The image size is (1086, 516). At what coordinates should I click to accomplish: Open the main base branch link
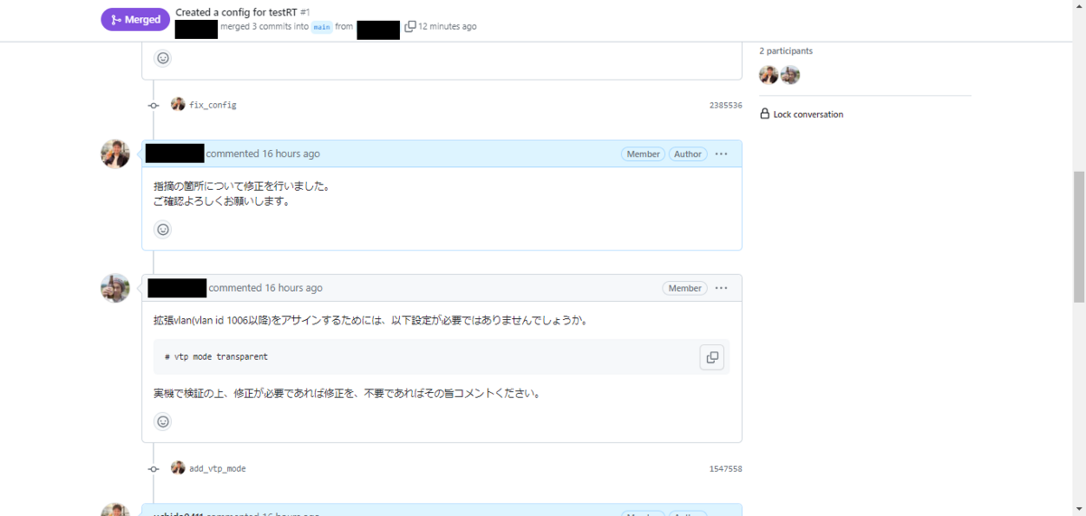[x=322, y=27]
